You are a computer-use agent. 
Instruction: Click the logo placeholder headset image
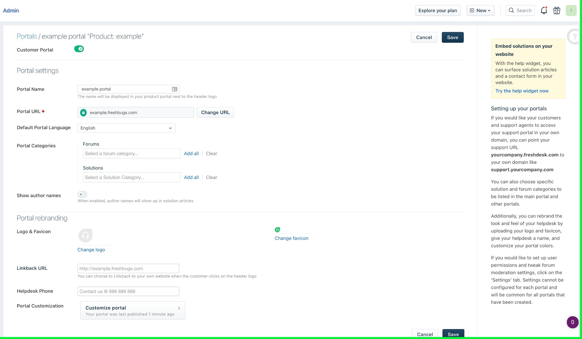pyautogui.click(x=85, y=236)
